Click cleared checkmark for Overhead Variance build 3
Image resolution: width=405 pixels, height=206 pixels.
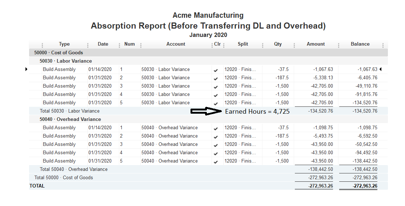pos(216,145)
